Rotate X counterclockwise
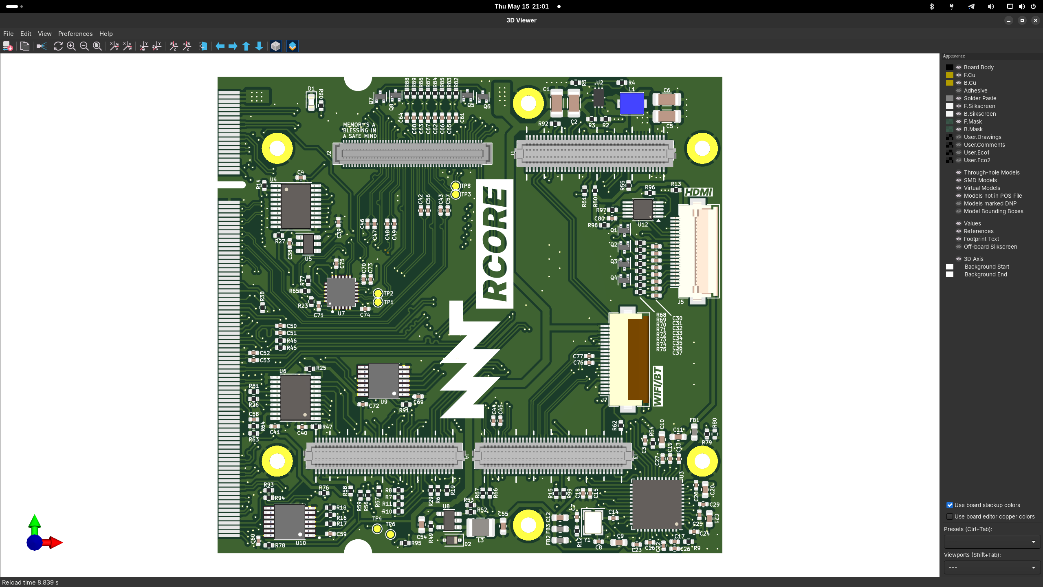This screenshot has height=587, width=1043. (128, 46)
